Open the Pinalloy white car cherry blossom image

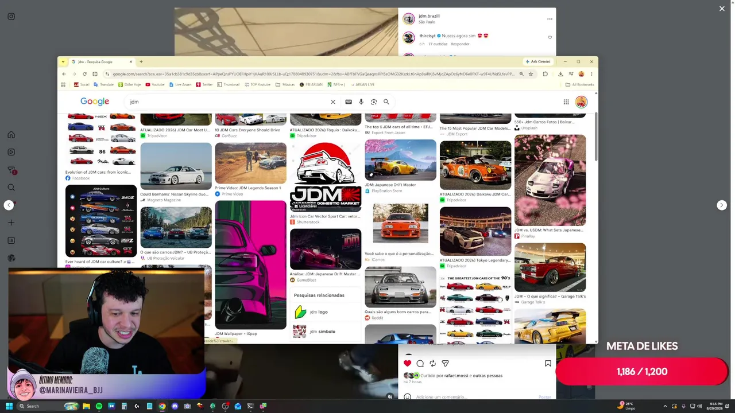pyautogui.click(x=550, y=180)
